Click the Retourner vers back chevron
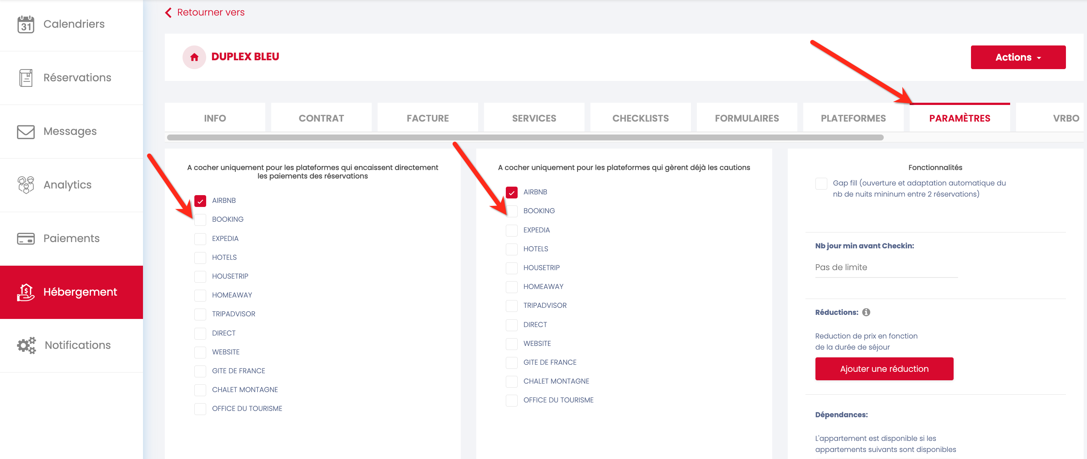 168,13
